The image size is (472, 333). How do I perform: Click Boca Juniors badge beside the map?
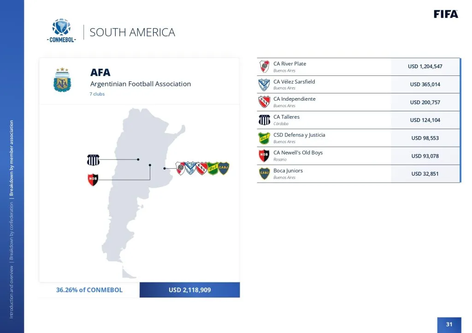(x=224, y=168)
